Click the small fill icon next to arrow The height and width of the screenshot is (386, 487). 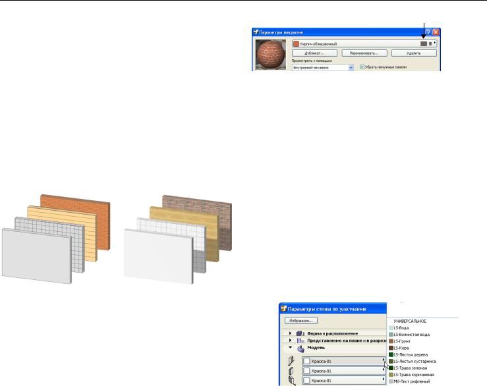[x=430, y=43]
